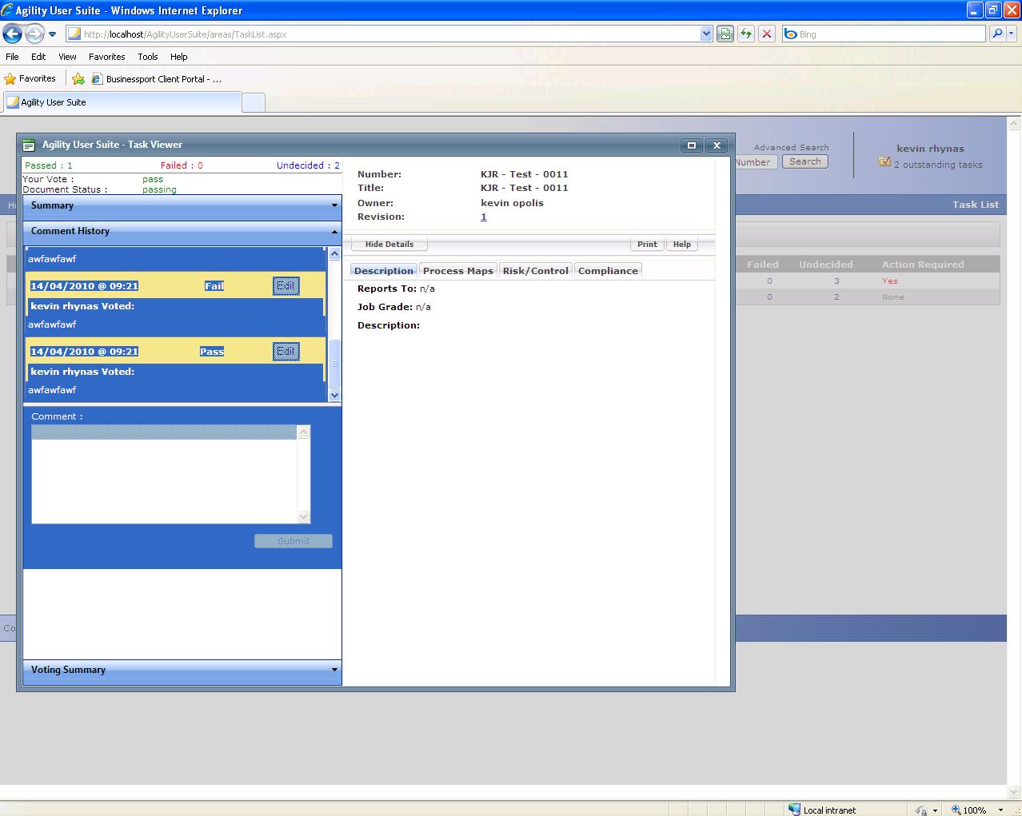Click the Advanced Search link
Screen dimensions: 1022x816
click(x=791, y=147)
